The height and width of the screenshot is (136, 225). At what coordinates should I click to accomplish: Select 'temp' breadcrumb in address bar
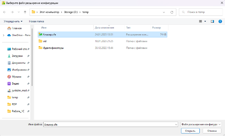85,12
